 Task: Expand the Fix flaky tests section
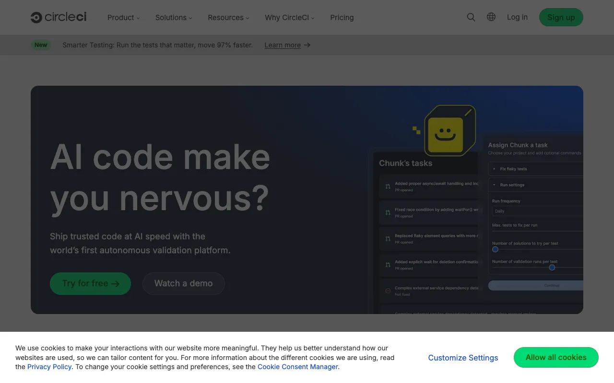point(494,169)
